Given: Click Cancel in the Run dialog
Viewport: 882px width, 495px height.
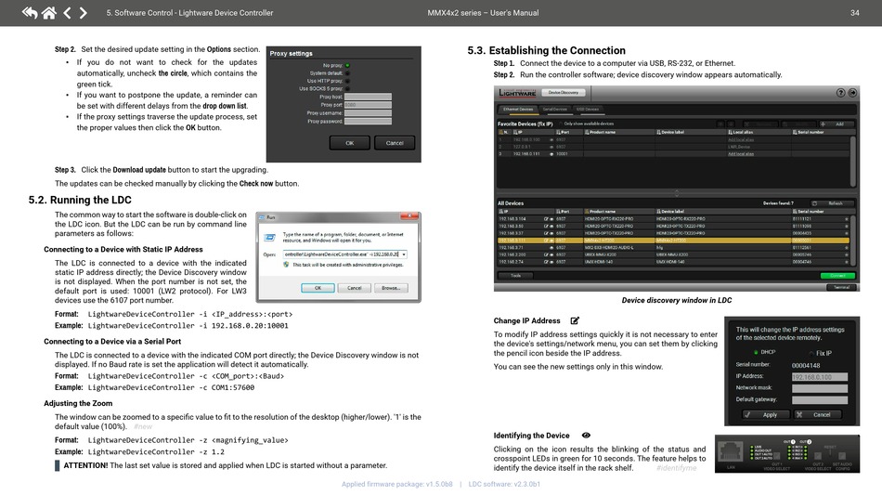Looking at the screenshot, I should click(x=355, y=288).
